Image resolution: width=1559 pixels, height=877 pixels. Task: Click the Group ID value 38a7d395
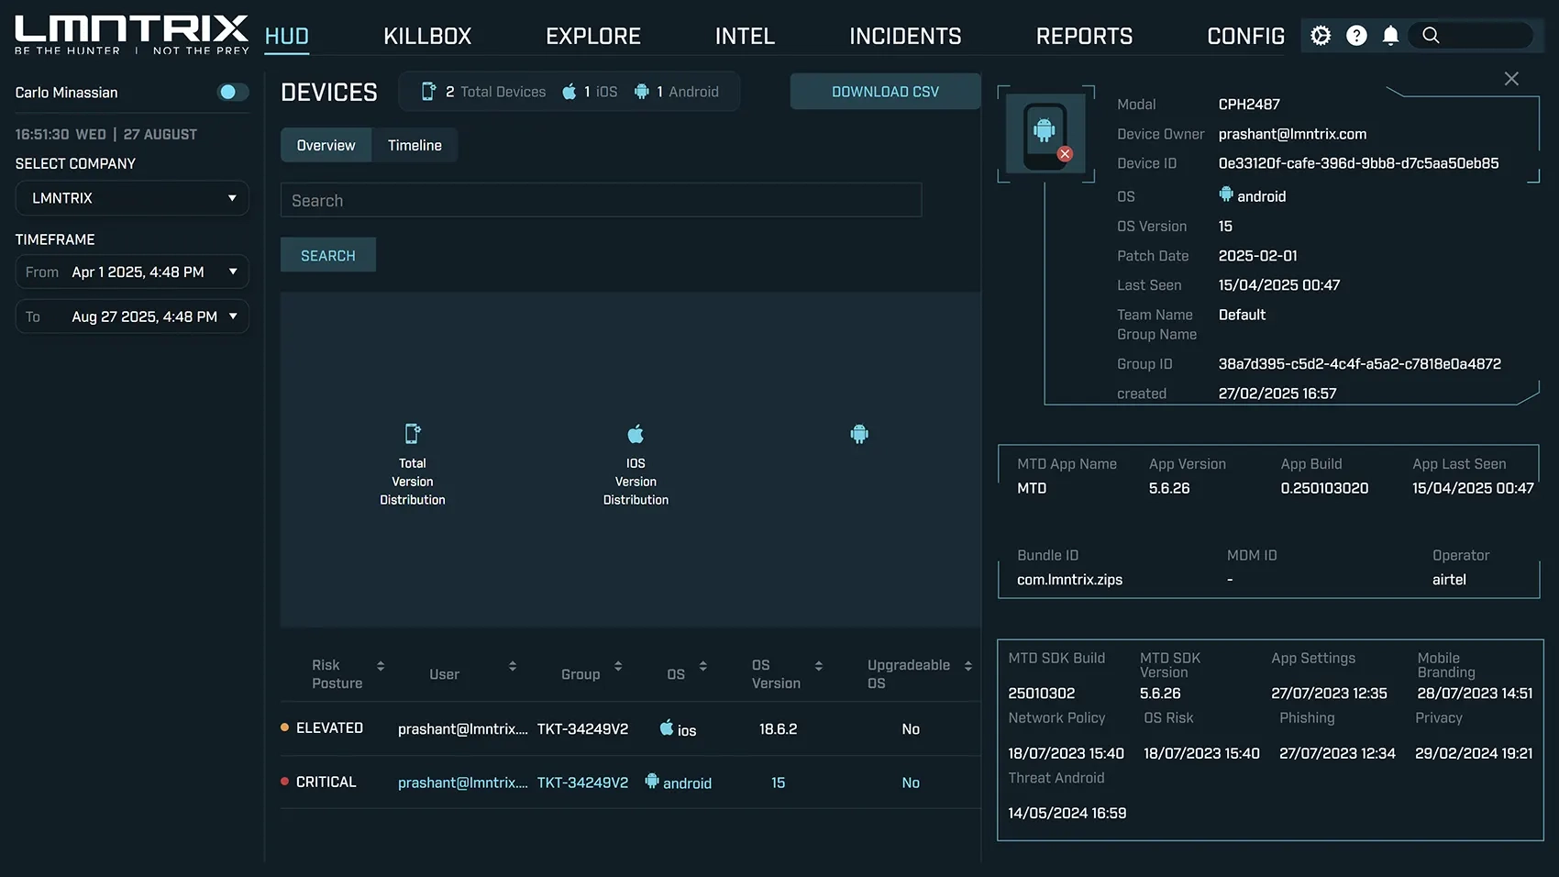(x=1359, y=364)
